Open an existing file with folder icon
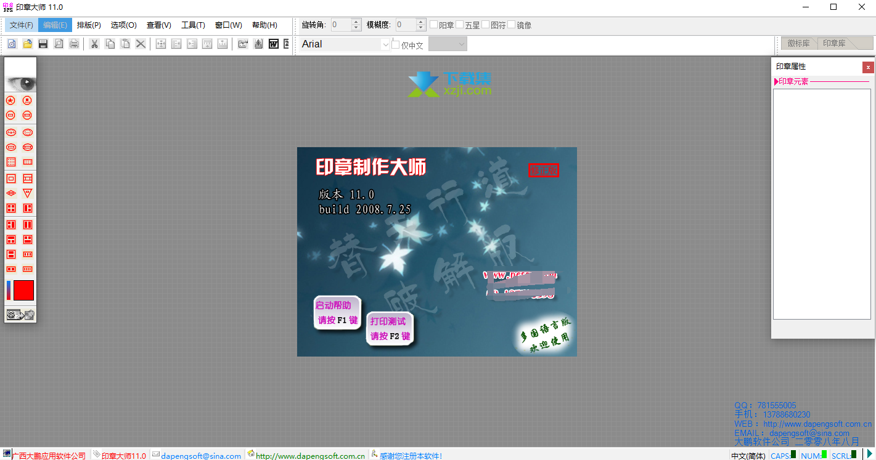Screen dimensions: 876x460 27,44
